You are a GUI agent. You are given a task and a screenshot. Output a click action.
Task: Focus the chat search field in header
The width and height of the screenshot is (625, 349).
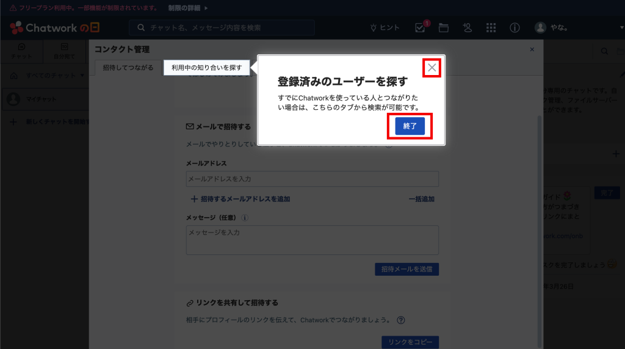pos(222,27)
